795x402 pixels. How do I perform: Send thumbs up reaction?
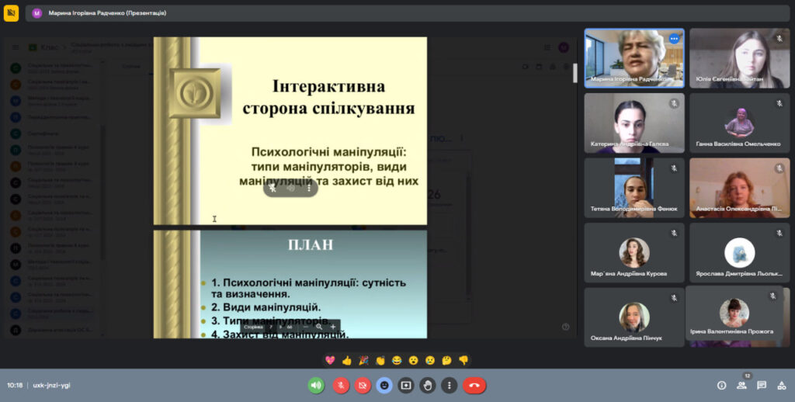346,360
